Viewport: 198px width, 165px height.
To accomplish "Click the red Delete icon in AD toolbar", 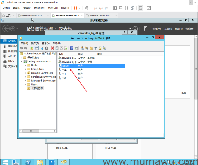I will point(52,48).
